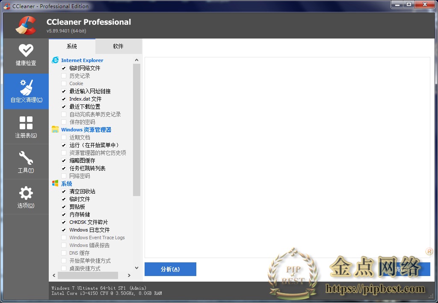Click the 系统 Windows logo icon
This screenshot has width=438, height=303.
(55, 183)
